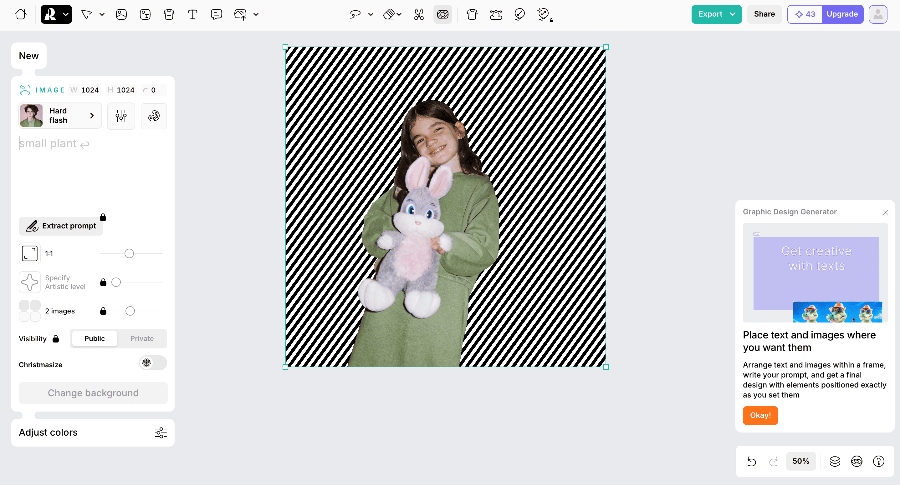Switch to the New tab
The height and width of the screenshot is (485, 900).
(x=29, y=56)
